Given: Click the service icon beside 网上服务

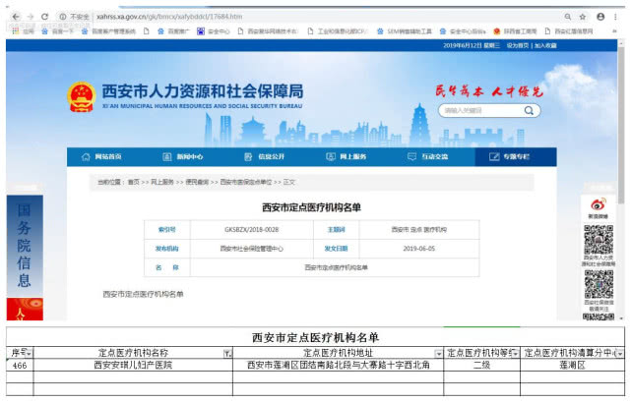Looking at the screenshot, I should point(331,157).
